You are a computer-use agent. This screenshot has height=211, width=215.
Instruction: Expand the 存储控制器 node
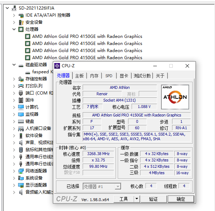14,79
